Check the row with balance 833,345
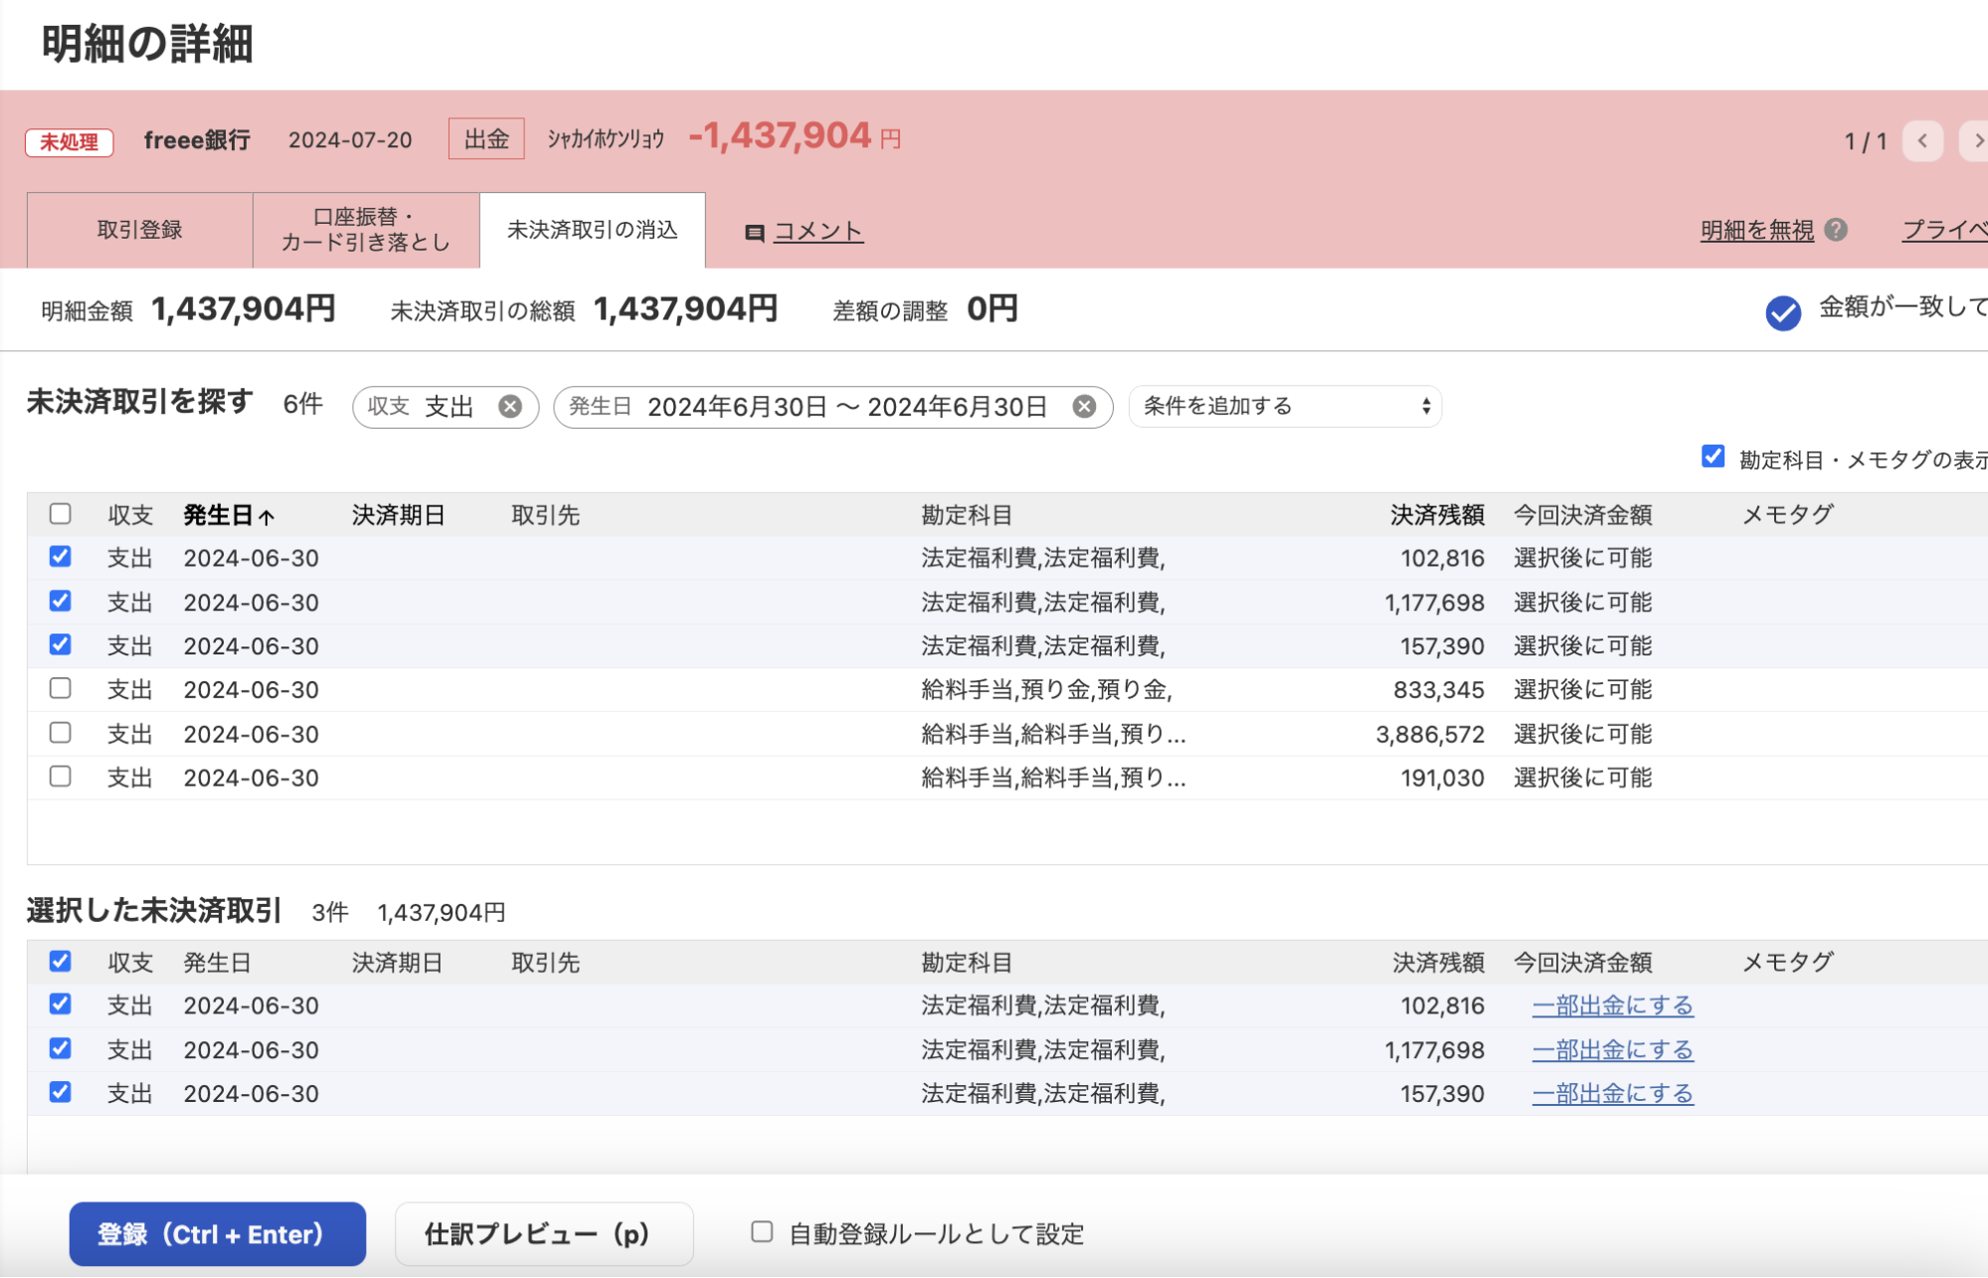Image resolution: width=1988 pixels, height=1278 pixels. click(61, 688)
